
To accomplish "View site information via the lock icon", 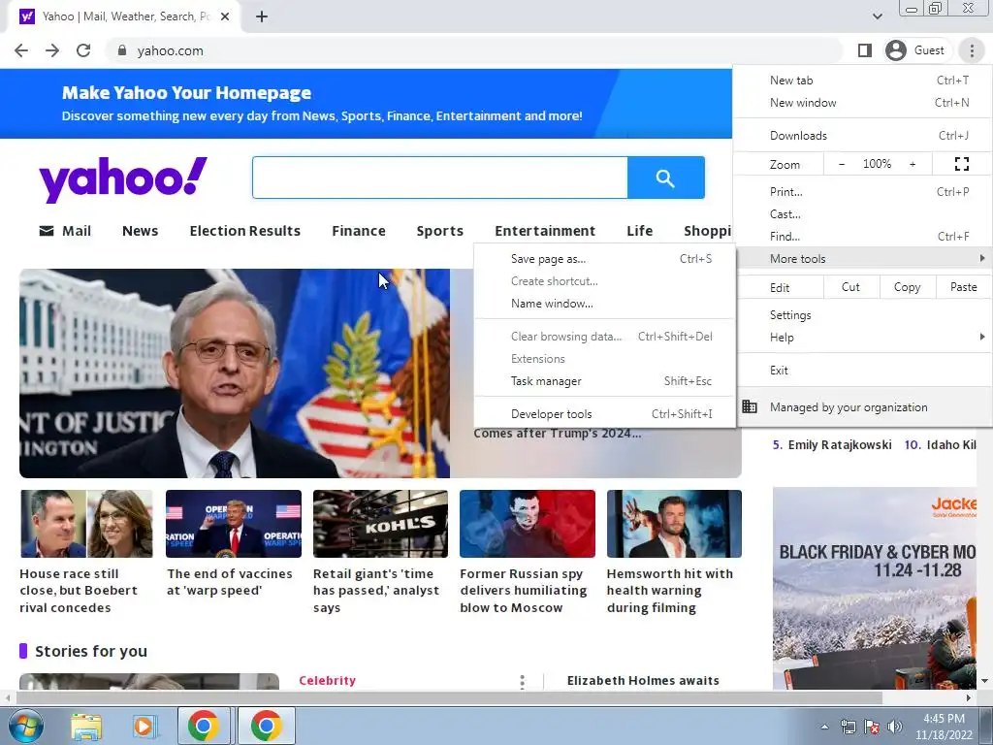I will [x=122, y=50].
